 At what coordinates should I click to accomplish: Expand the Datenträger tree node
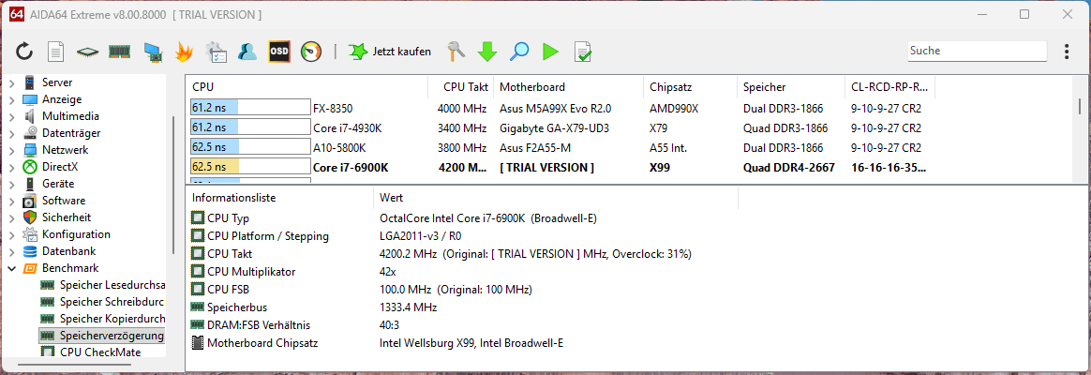pyautogui.click(x=12, y=133)
